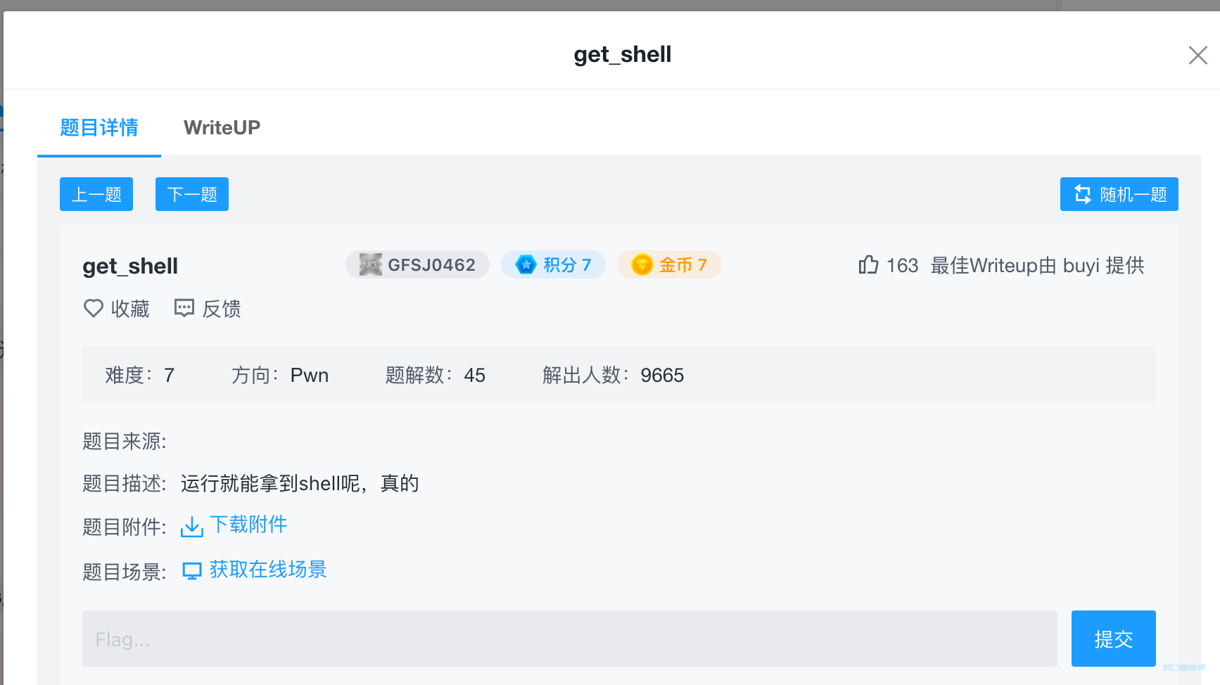The width and height of the screenshot is (1220, 685).
Task: Click the gold coin badge icon
Action: 642,264
